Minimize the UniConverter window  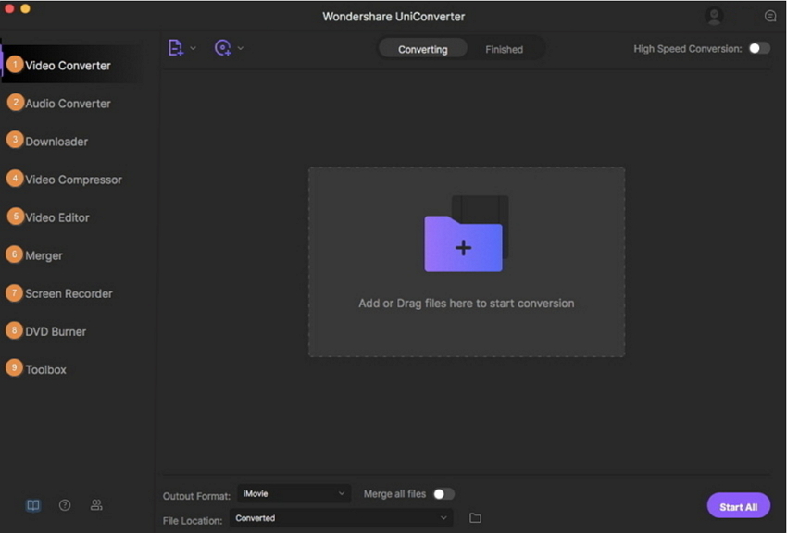25,8
